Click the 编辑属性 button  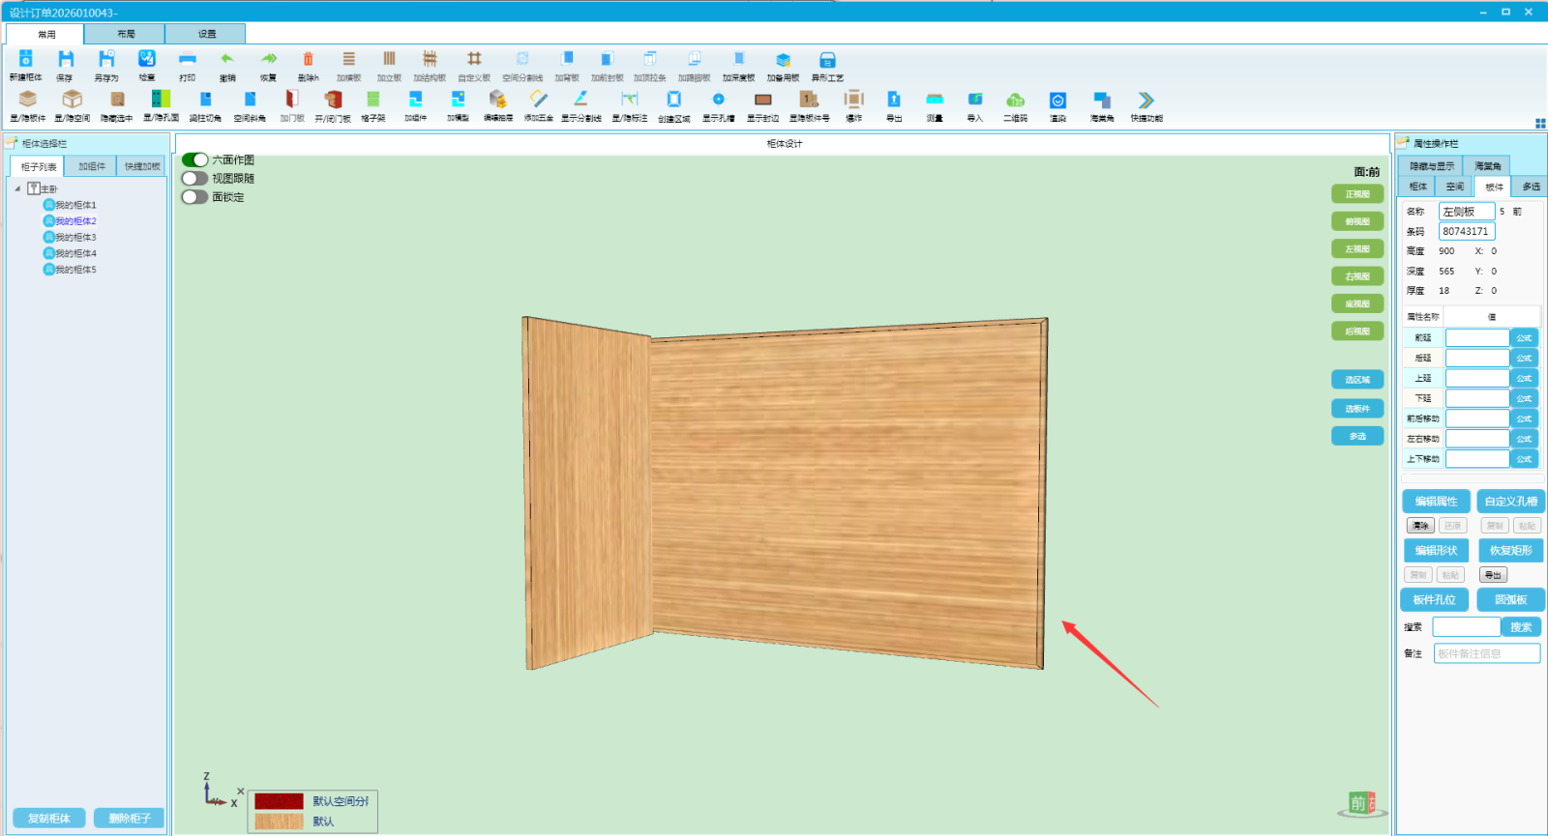[1436, 502]
